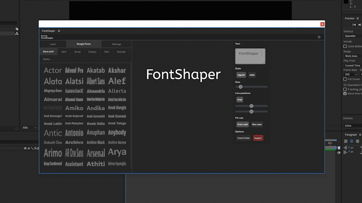Open the Shortcut Spacebar dropdown
The image size is (362, 203).
[x=352, y=36]
